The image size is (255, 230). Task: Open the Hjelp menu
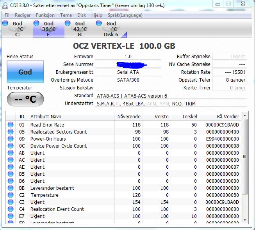click(97, 15)
